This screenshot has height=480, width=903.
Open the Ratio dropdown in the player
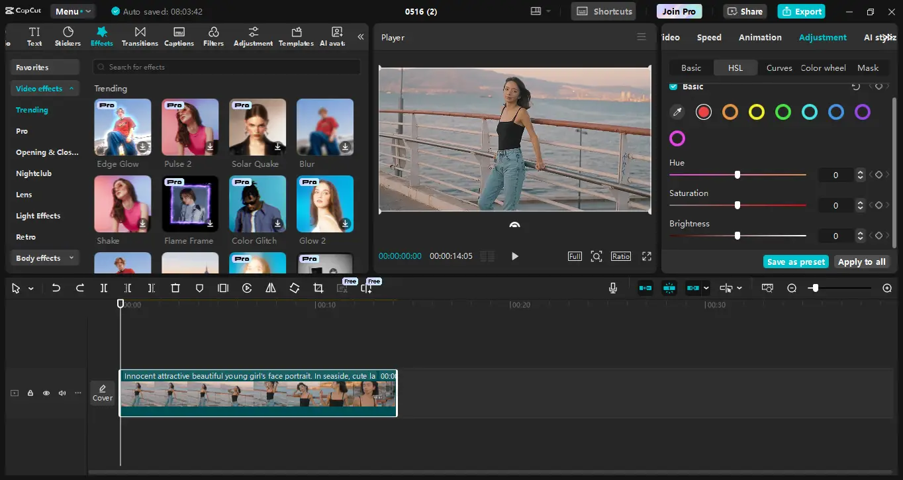620,256
